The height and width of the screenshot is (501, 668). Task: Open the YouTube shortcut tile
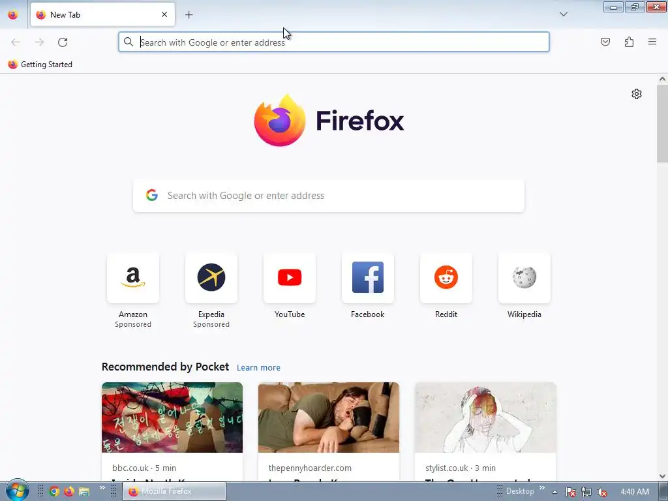click(290, 278)
